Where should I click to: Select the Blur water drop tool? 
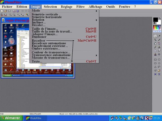pyautogui.click(x=155, y=51)
